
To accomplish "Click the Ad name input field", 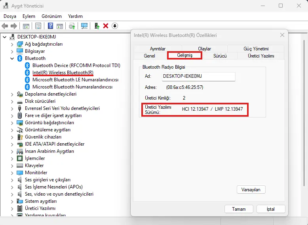I will [x=199, y=76].
